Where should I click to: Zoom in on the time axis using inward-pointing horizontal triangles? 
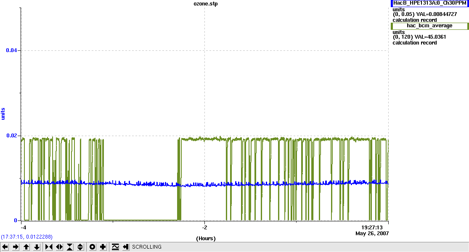[49, 247]
